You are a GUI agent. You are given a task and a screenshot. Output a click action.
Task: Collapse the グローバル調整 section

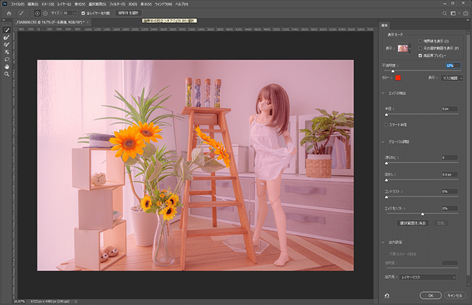[x=383, y=142]
